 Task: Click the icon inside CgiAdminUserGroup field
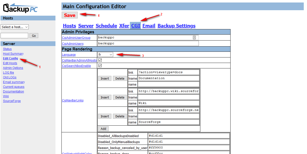pos(194,38)
